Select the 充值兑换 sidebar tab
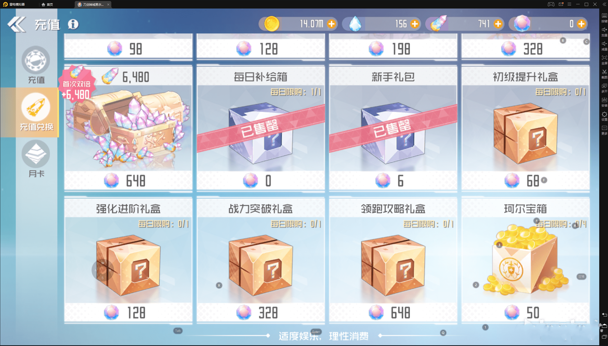 click(x=37, y=112)
